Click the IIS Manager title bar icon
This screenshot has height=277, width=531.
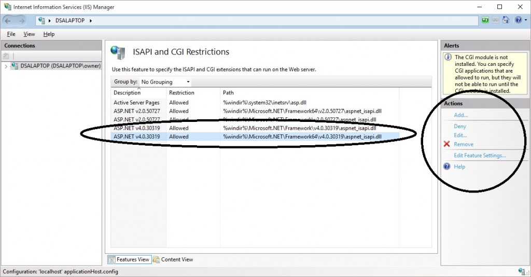(7, 6)
